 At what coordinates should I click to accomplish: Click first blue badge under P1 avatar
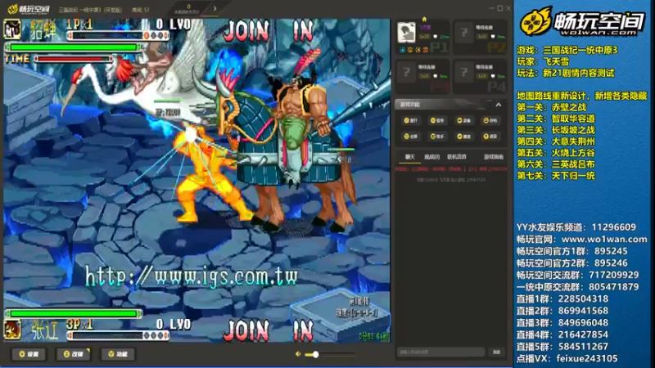(x=402, y=50)
